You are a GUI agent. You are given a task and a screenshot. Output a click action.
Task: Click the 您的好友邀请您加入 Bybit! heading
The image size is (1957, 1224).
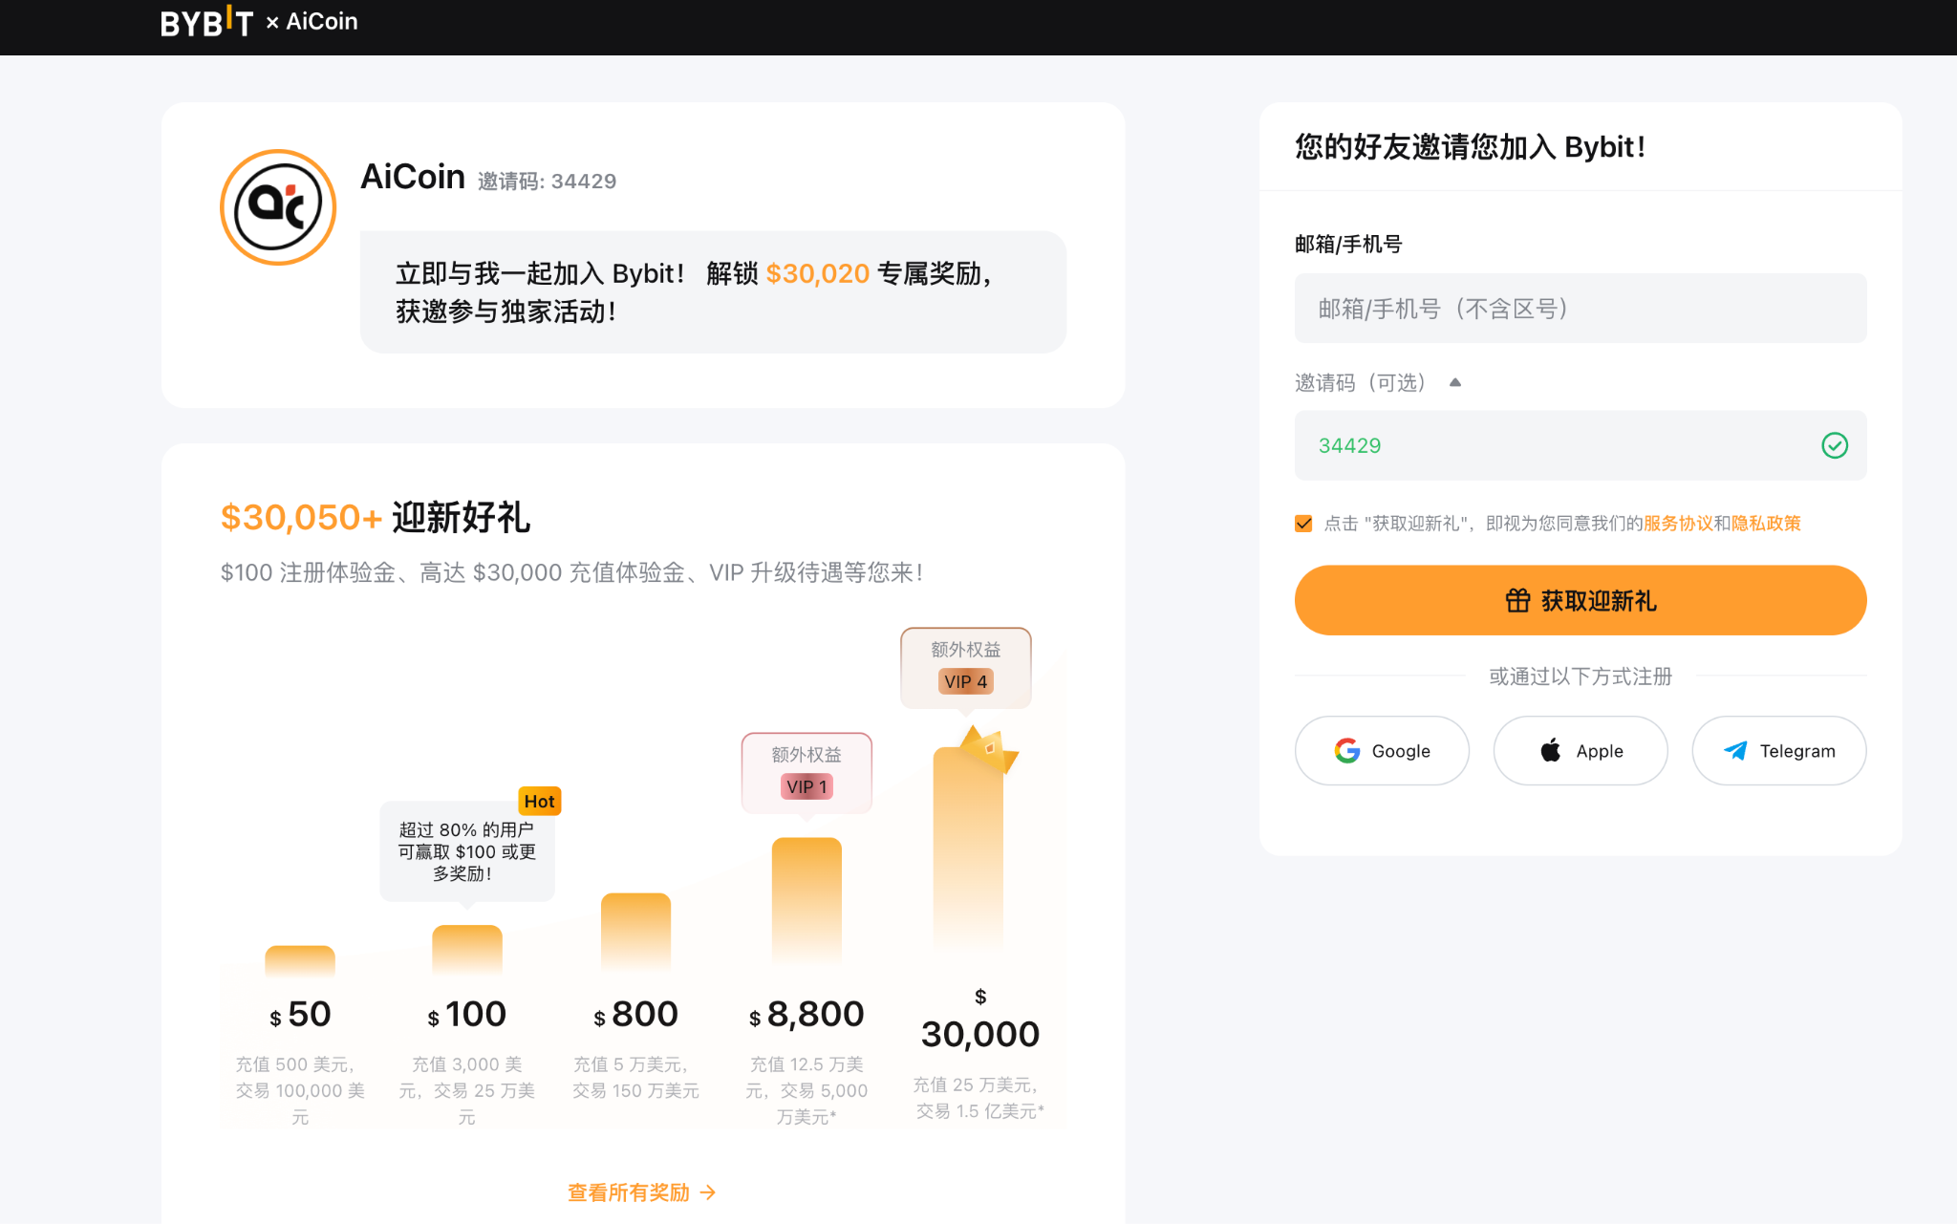click(x=1471, y=147)
